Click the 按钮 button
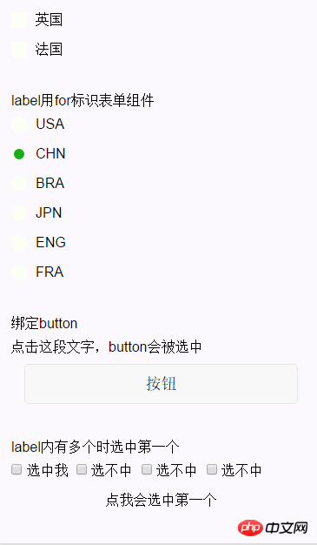 161,384
